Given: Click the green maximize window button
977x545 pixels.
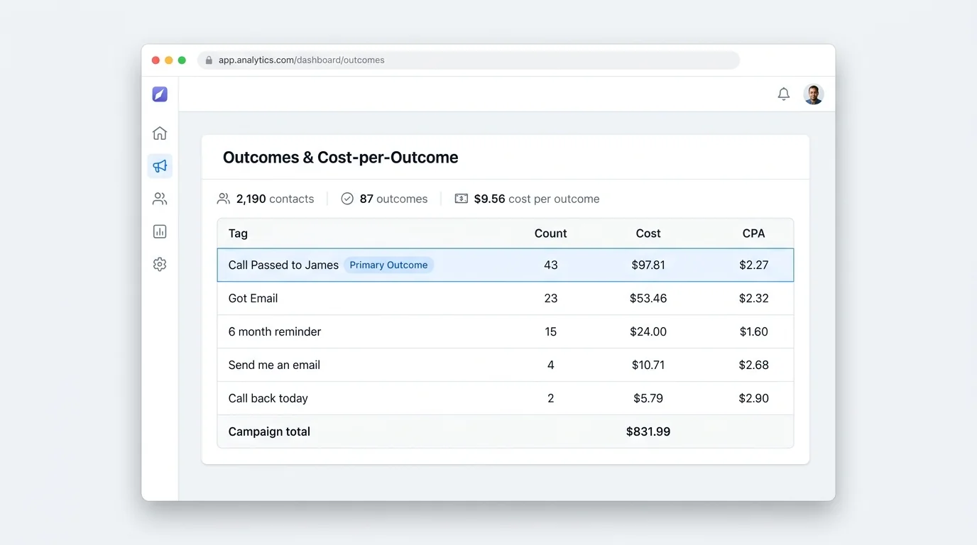Looking at the screenshot, I should point(182,60).
